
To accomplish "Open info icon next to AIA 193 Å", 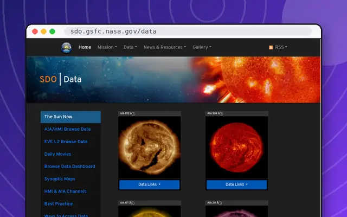I will pos(133,114).
